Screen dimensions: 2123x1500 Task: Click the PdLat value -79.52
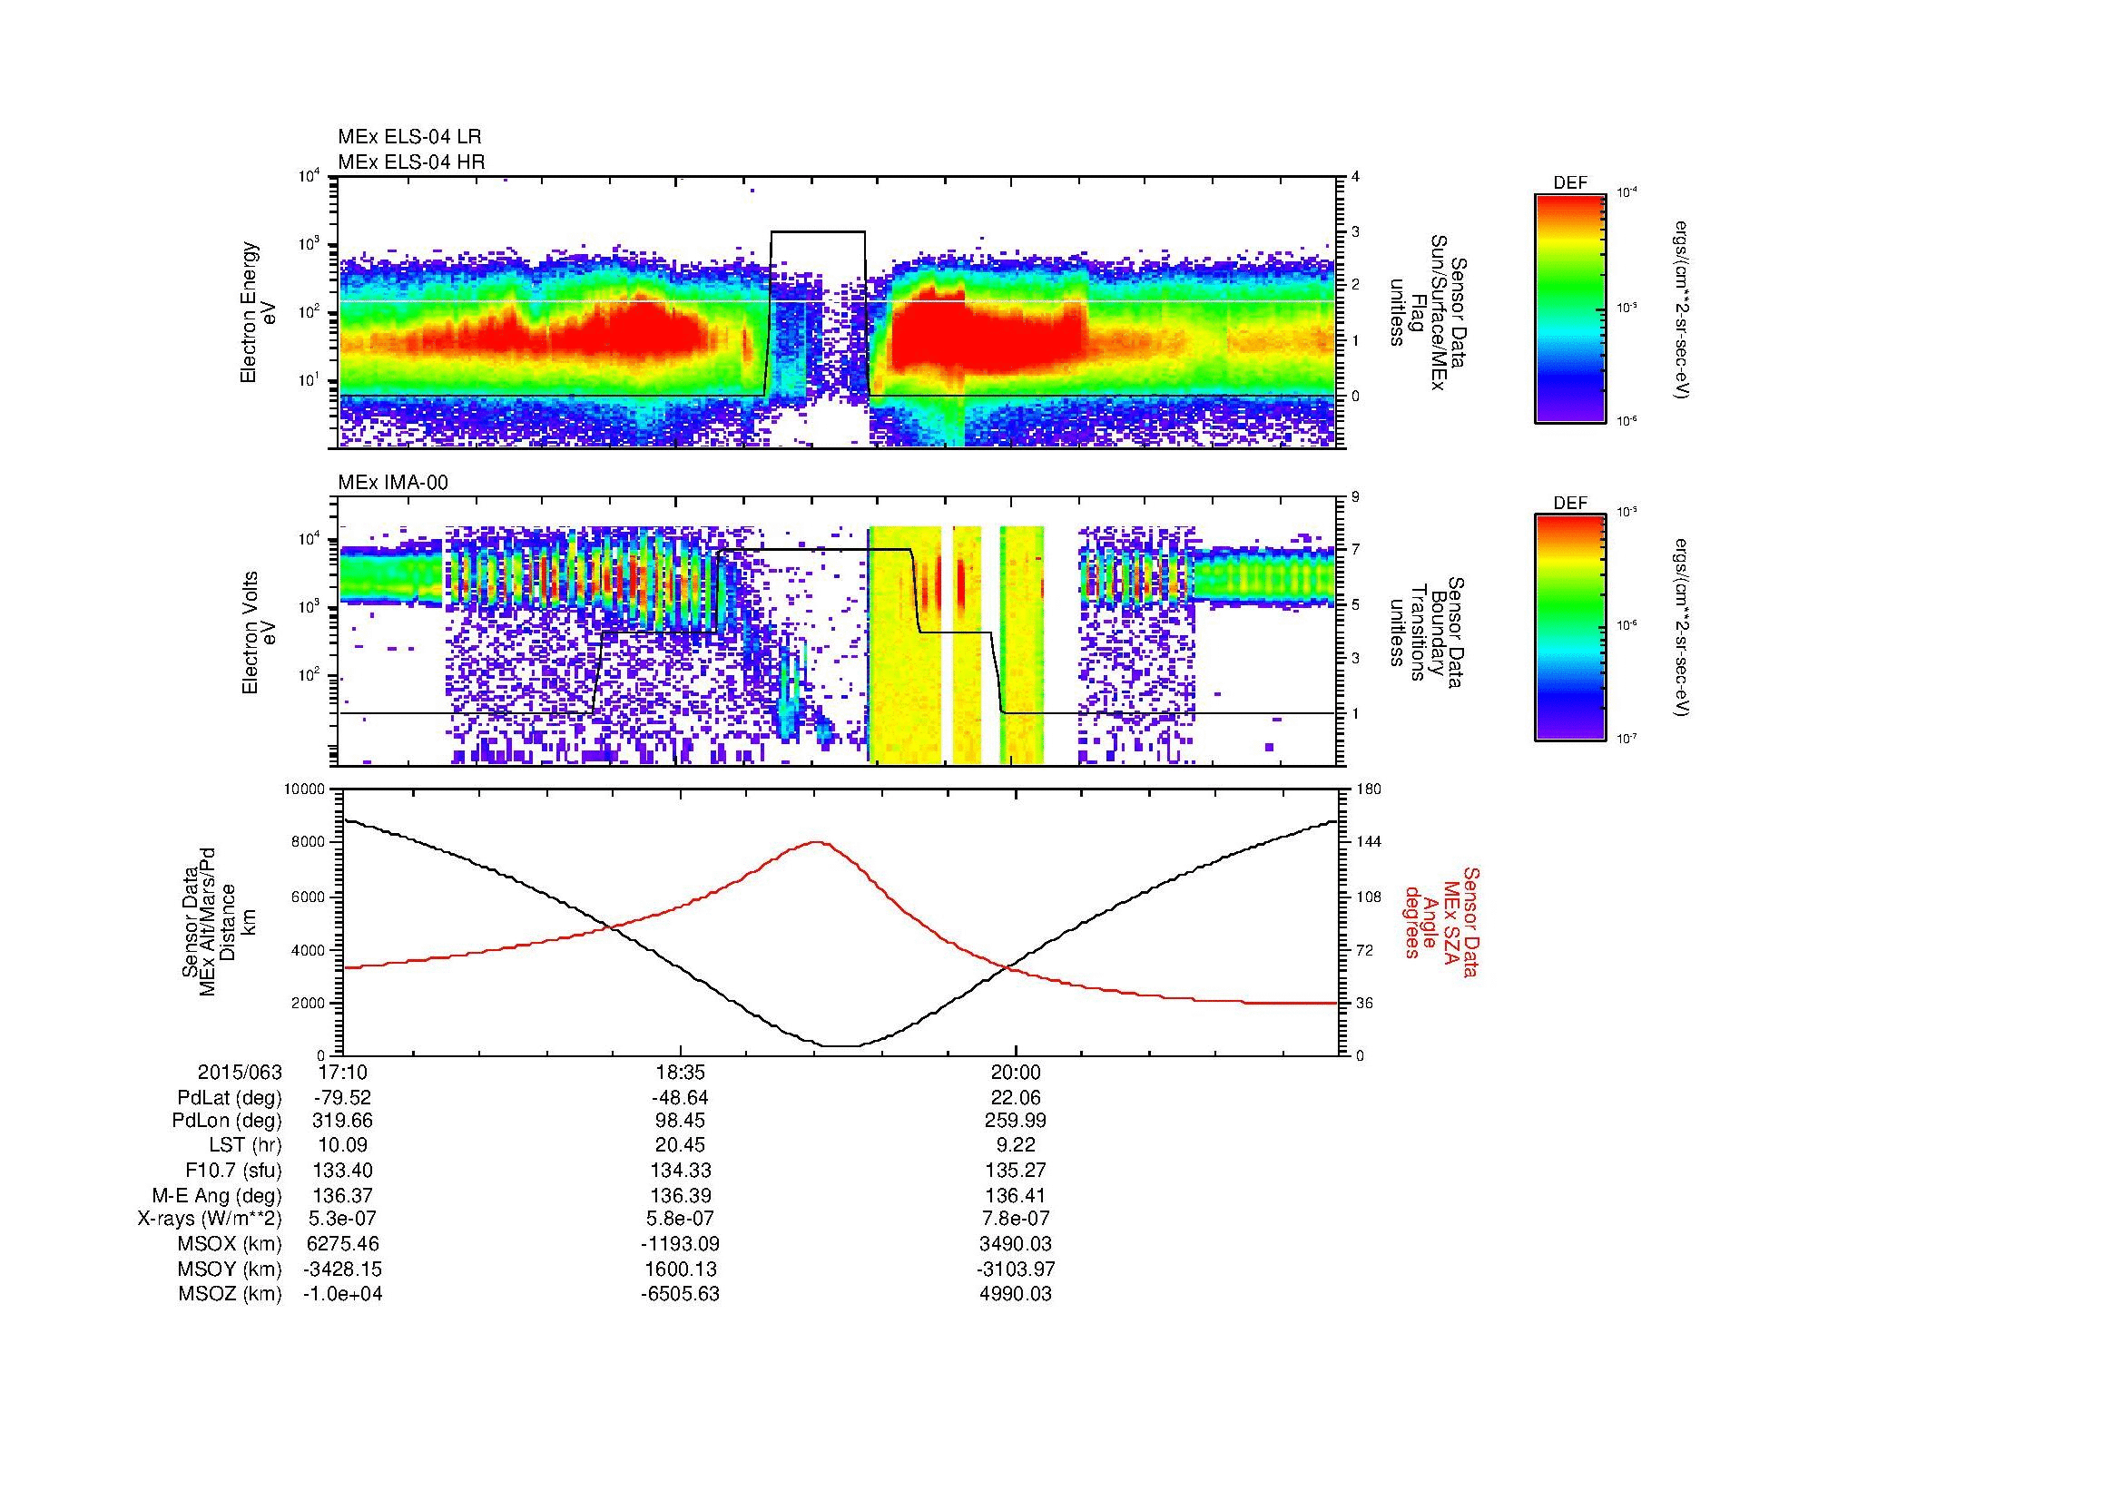click(x=342, y=1098)
